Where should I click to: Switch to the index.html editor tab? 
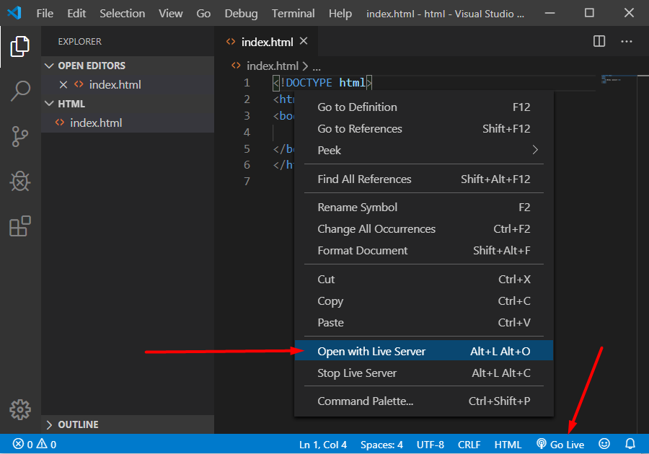[x=267, y=41]
